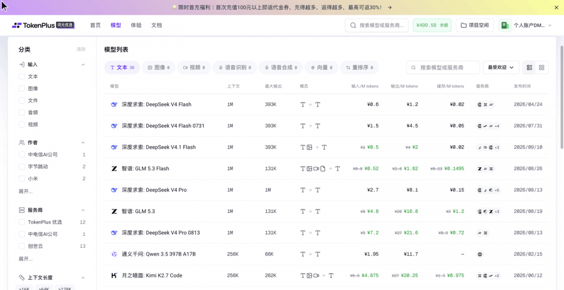Open the 项目空间 button
Image resolution: width=564 pixels, height=290 pixels.
click(475, 25)
